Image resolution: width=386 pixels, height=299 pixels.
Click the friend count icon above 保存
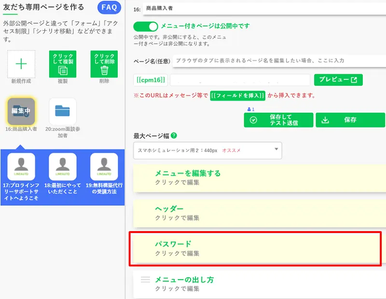[x=250, y=110]
